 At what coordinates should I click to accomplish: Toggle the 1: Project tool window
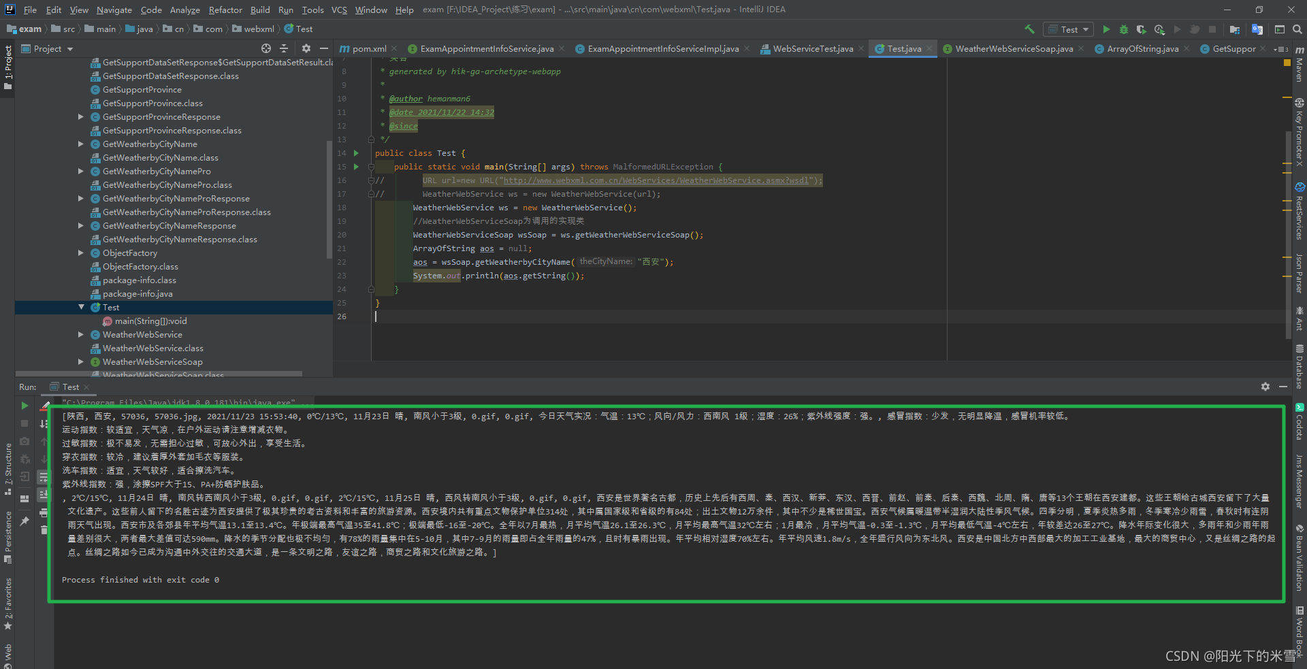pos(7,68)
